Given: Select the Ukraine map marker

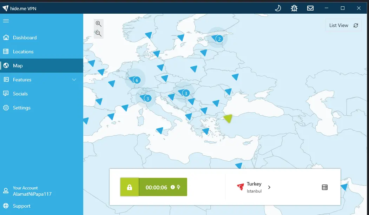Looking at the screenshot, I should (x=235, y=76).
